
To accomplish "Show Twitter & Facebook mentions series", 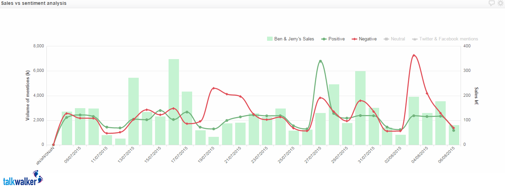I will 445,39.
